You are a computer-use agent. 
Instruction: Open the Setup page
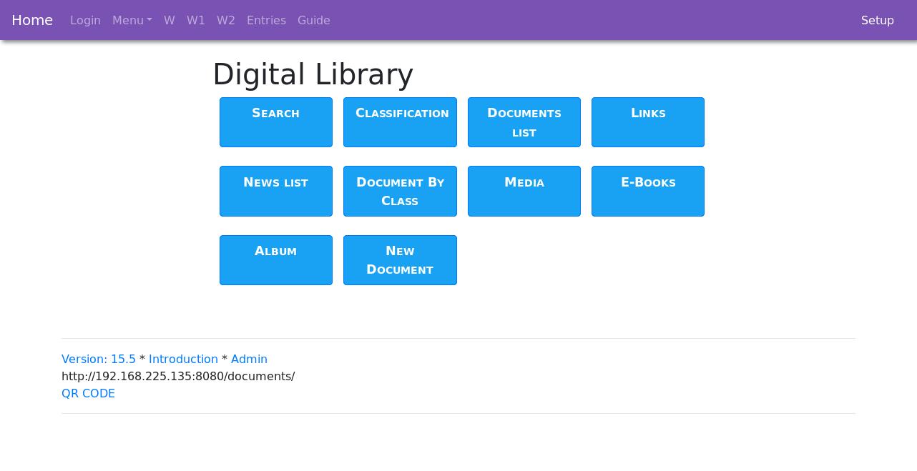click(x=878, y=20)
